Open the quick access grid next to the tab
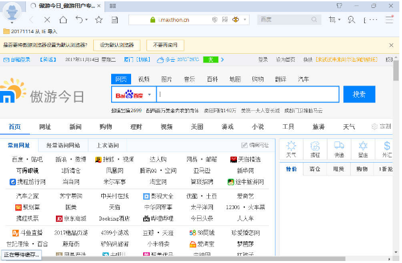The height and width of the screenshot is (263, 402). [x=112, y=6]
